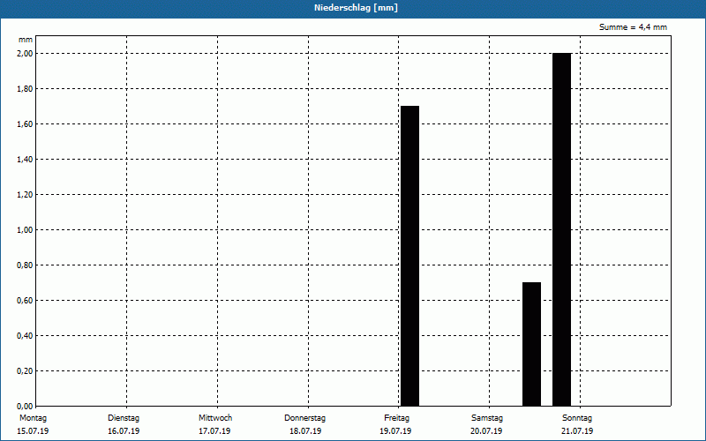This screenshot has height=441, width=706.
Task: Click the Sonntag axis label
Action: (x=577, y=418)
